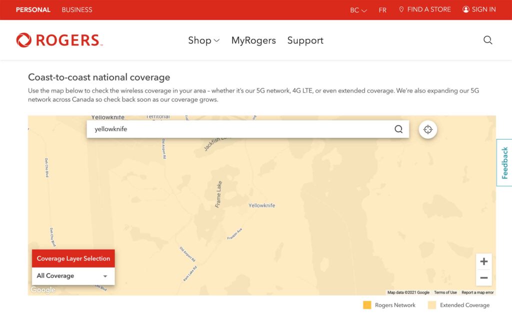The image size is (512, 313).
Task: Click the Rogers logo icon
Action: tap(24, 40)
